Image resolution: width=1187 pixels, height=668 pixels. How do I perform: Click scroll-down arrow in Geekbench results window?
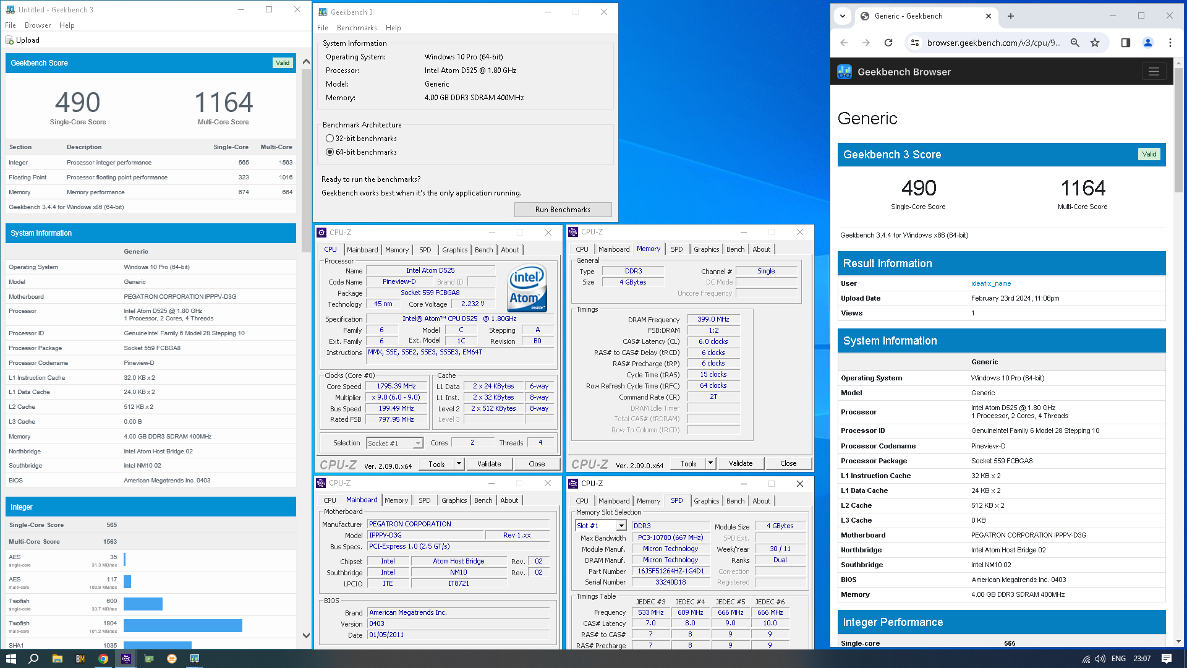click(306, 635)
